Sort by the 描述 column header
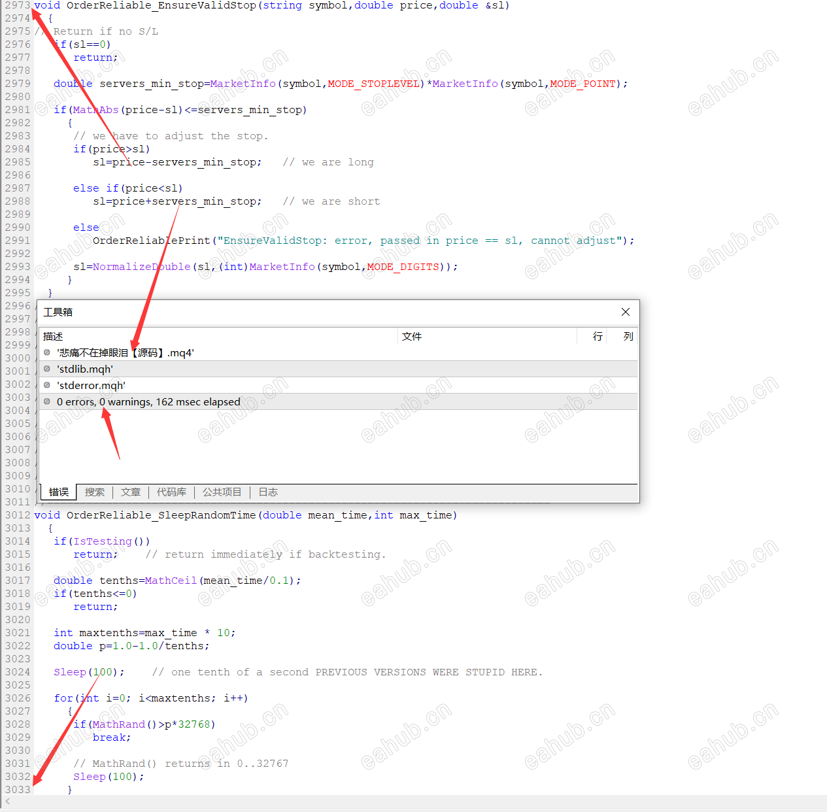This screenshot has width=827, height=812. click(x=218, y=336)
